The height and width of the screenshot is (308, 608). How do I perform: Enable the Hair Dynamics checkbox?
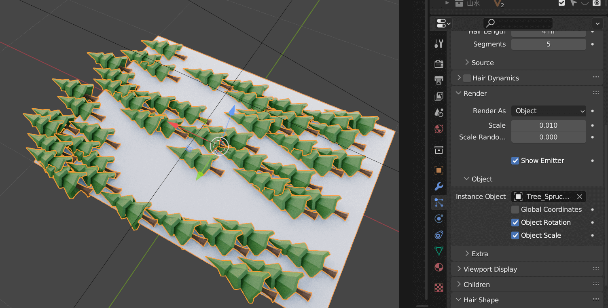(467, 78)
